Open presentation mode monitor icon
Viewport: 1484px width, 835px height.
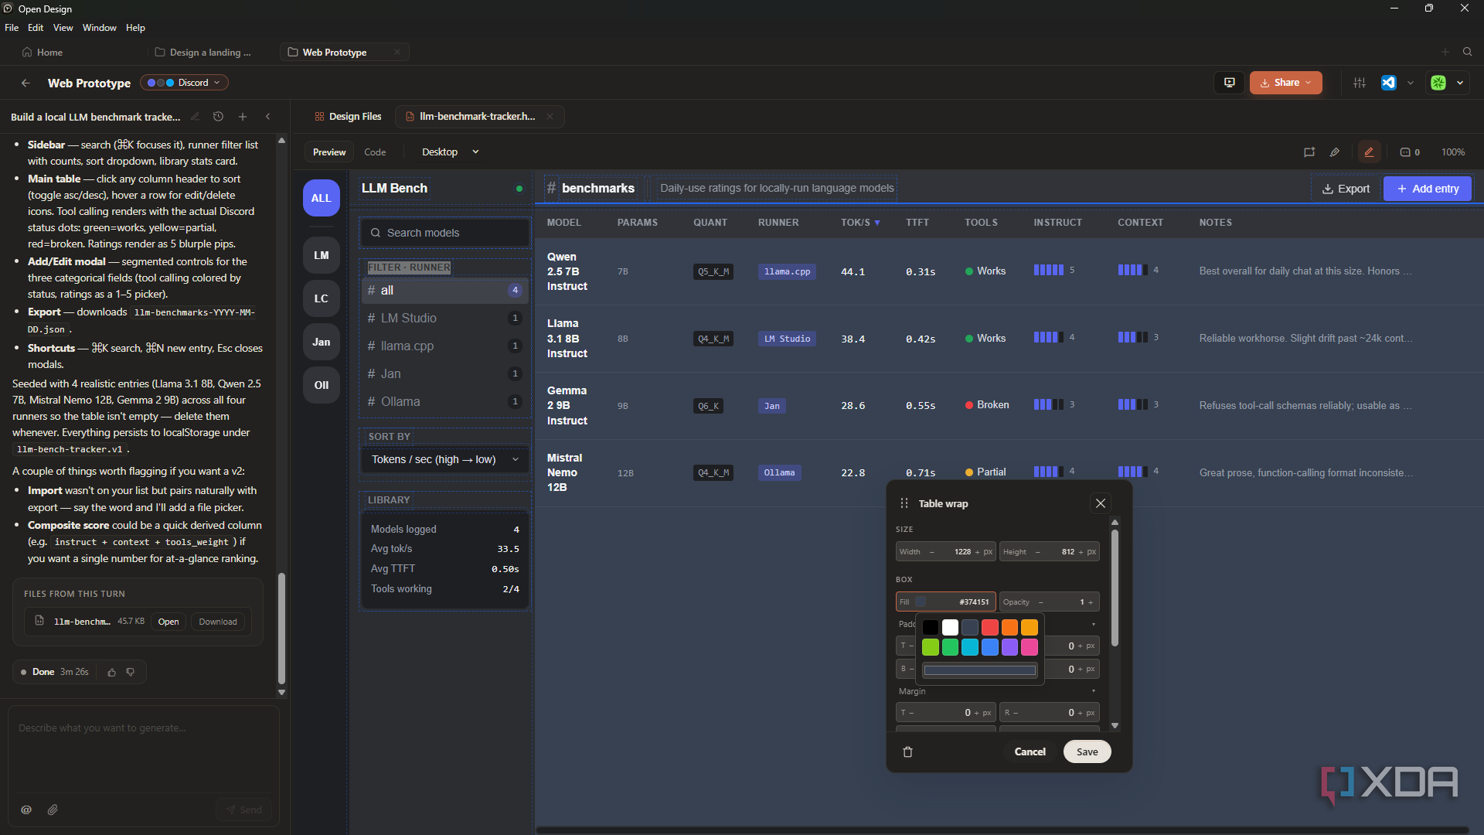1229,83
